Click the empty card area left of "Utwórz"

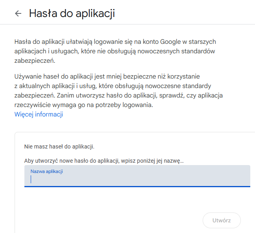[110, 220]
